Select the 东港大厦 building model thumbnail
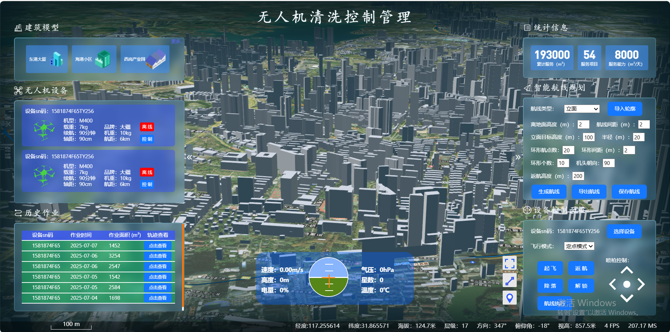Viewport: 670px width, 332px height. click(x=47, y=59)
